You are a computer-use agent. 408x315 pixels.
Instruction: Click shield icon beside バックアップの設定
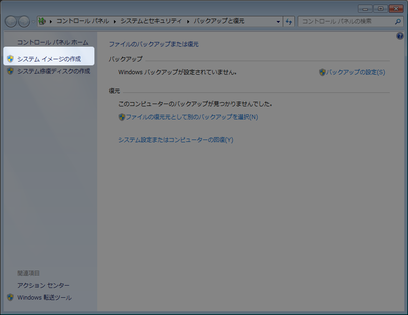[x=322, y=72]
